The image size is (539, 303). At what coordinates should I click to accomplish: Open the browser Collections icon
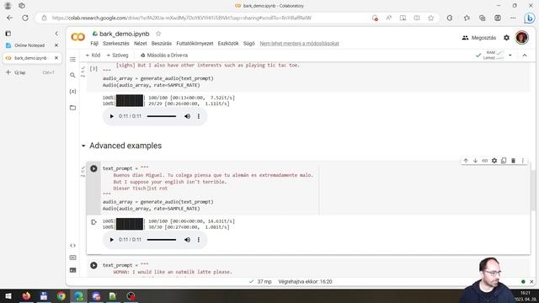pyautogui.click(x=482, y=18)
